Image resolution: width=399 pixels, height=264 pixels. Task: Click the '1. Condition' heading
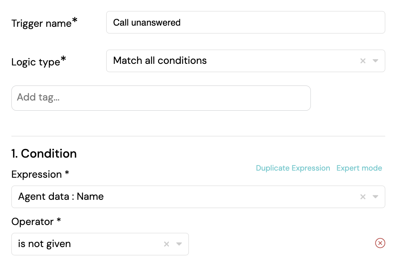click(44, 154)
